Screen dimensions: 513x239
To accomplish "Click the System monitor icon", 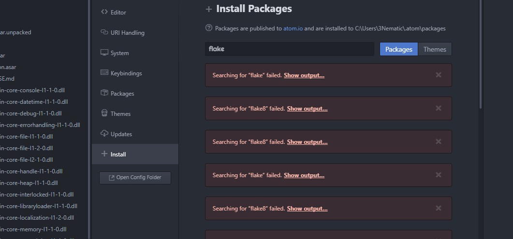I will 104,53.
